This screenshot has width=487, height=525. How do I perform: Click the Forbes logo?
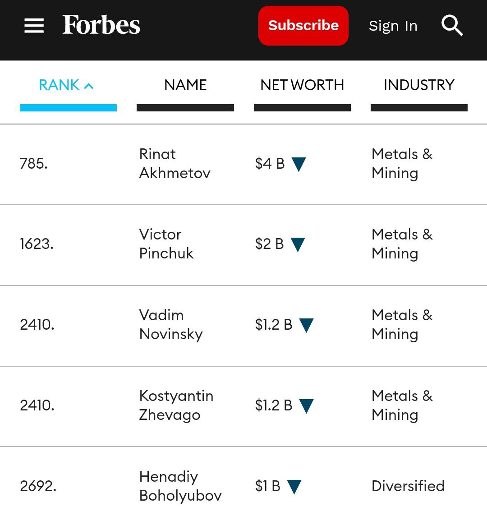click(x=101, y=25)
